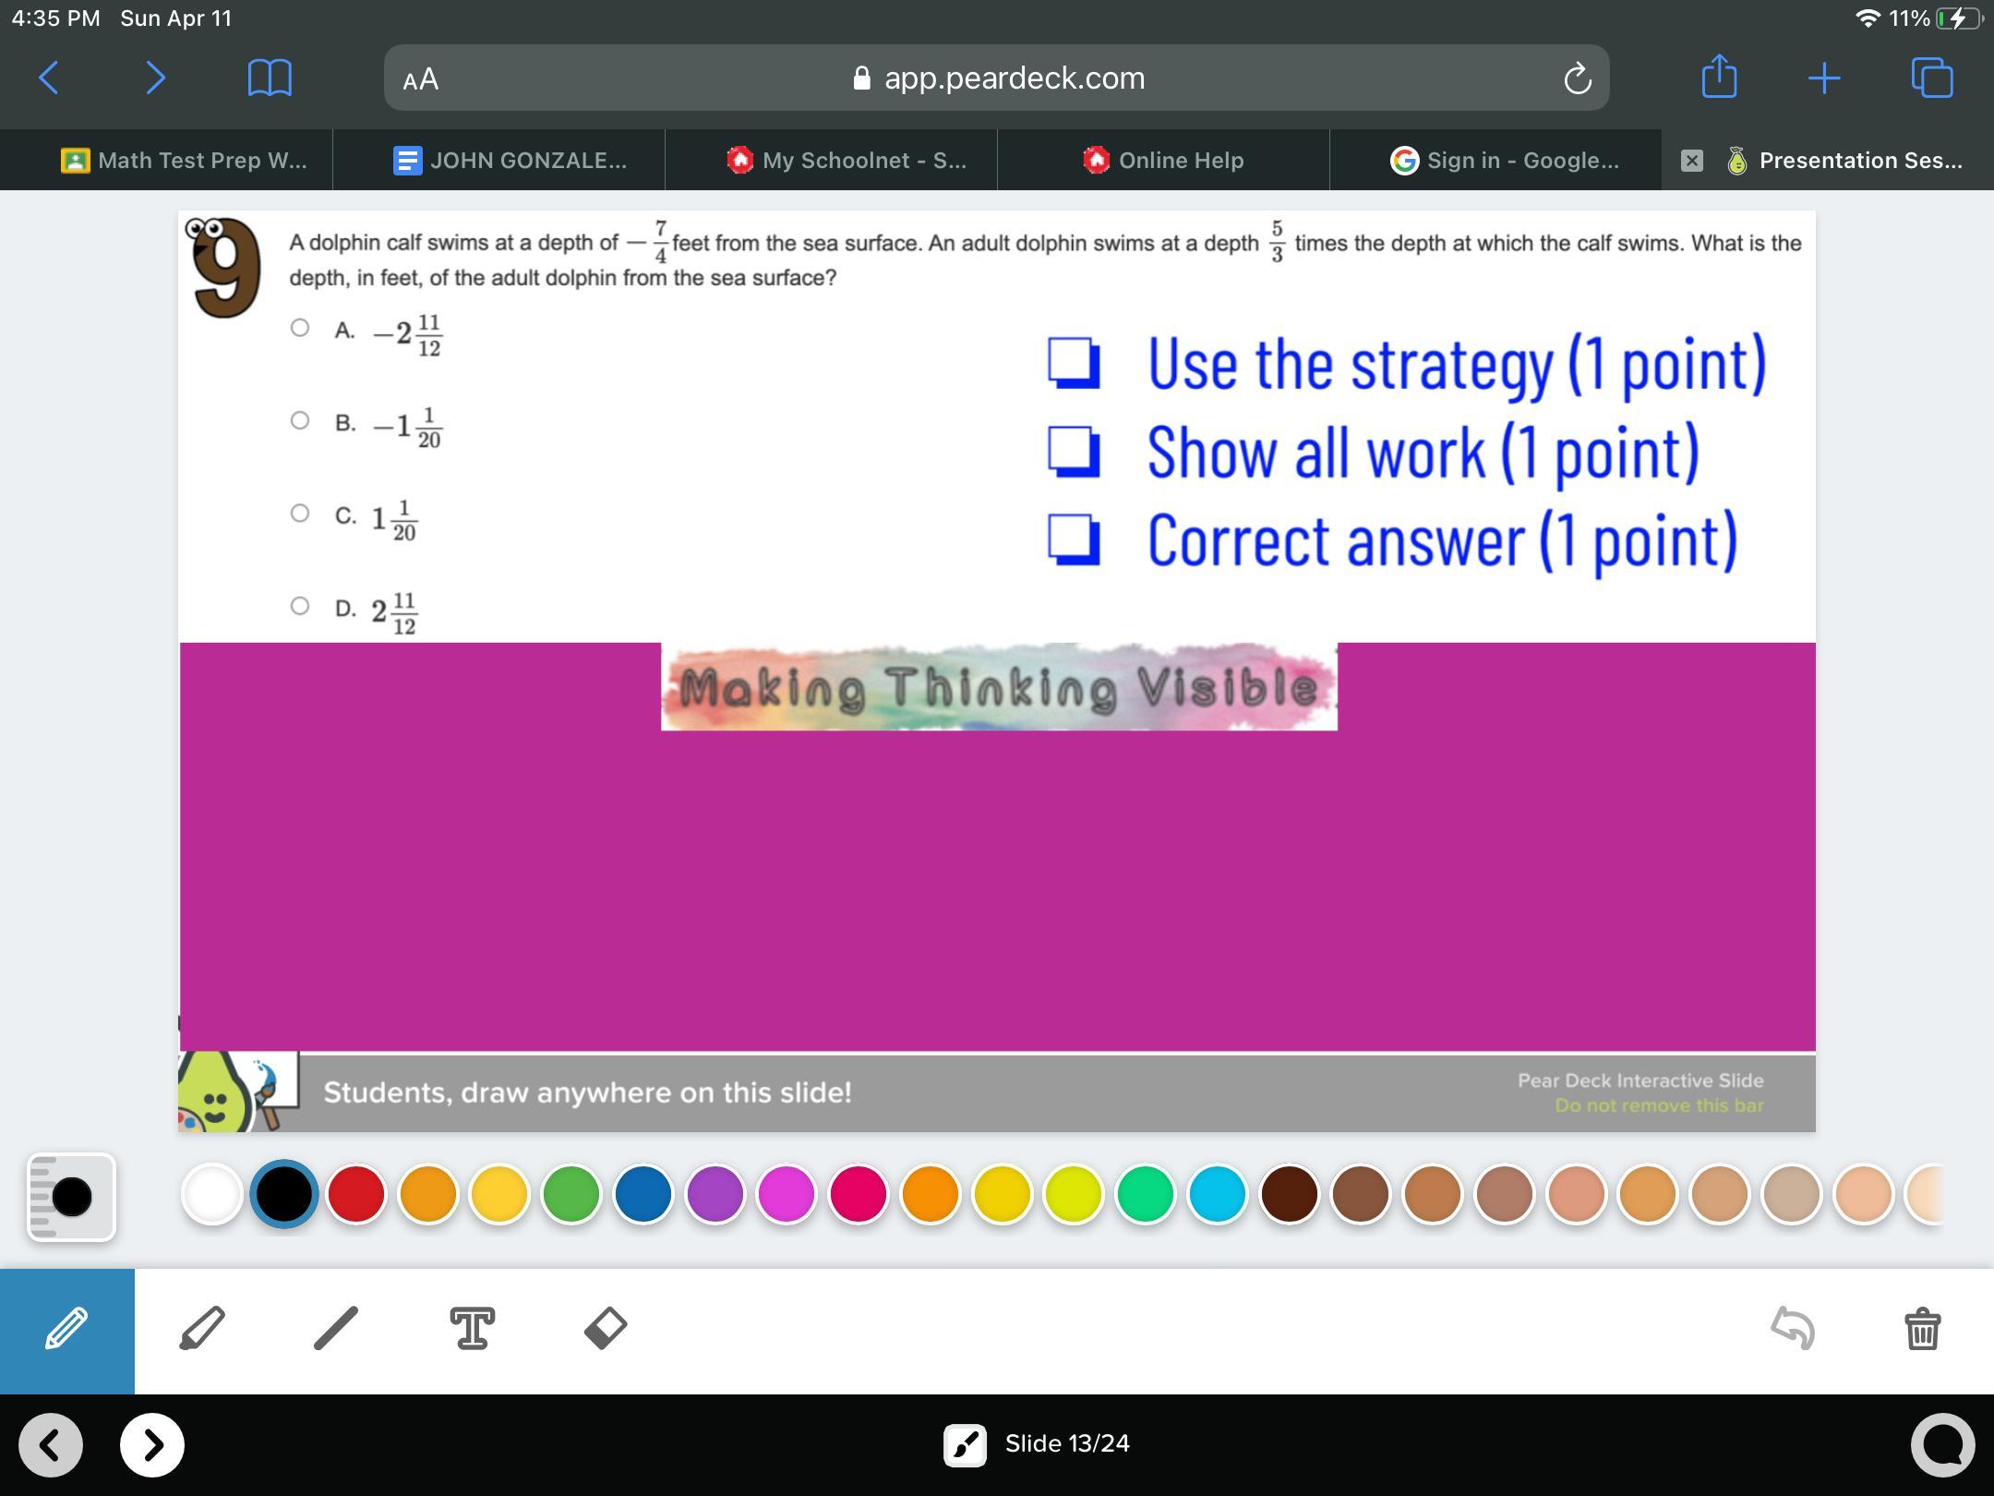Screen dimensions: 1994x1496
Task: Choose answer option A radio button
Action: (x=300, y=328)
